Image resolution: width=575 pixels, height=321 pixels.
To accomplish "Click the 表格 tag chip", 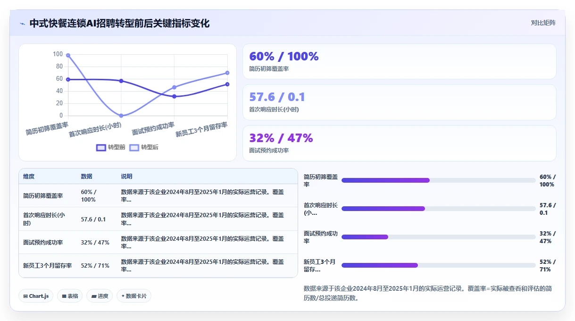I will pos(70,296).
